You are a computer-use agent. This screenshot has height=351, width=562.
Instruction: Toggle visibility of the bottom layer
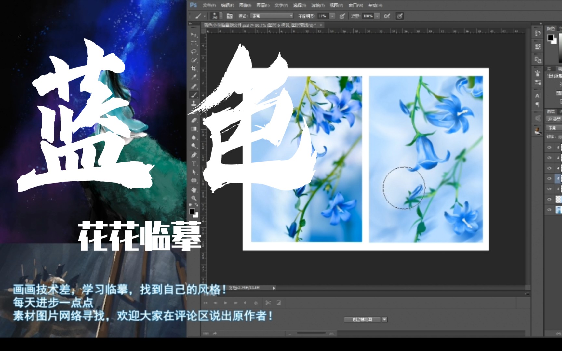(x=549, y=210)
